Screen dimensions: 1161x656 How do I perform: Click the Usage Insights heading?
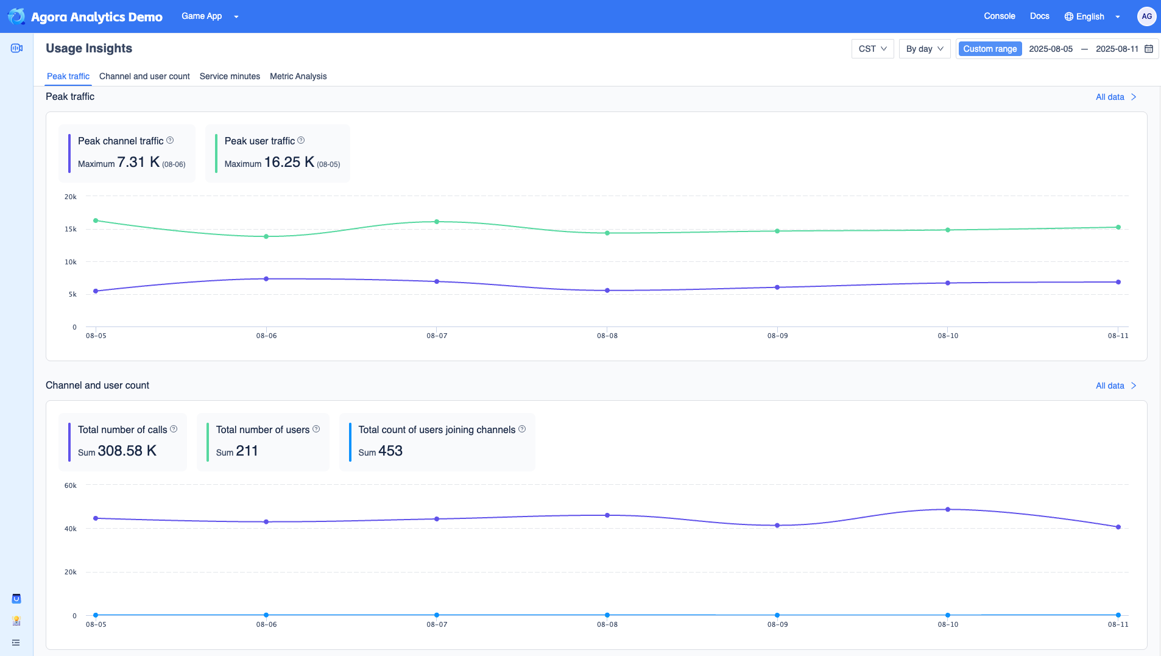pyautogui.click(x=89, y=48)
